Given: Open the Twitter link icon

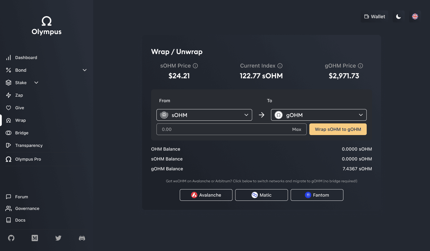Looking at the screenshot, I should coord(58,238).
